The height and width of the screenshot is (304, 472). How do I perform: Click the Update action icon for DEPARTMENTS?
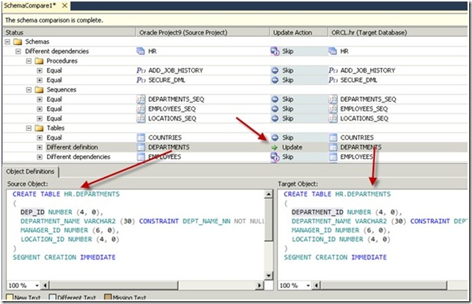pos(275,147)
